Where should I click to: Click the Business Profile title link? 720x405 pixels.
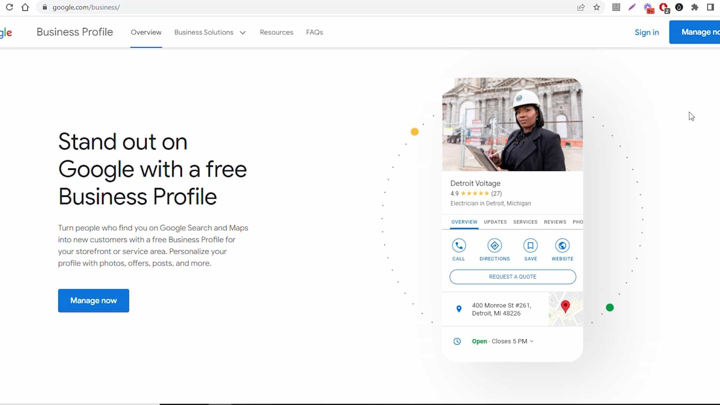click(75, 32)
